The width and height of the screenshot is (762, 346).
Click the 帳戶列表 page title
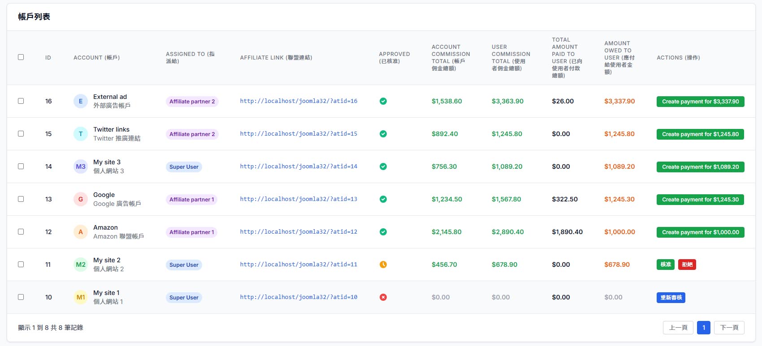[34, 17]
